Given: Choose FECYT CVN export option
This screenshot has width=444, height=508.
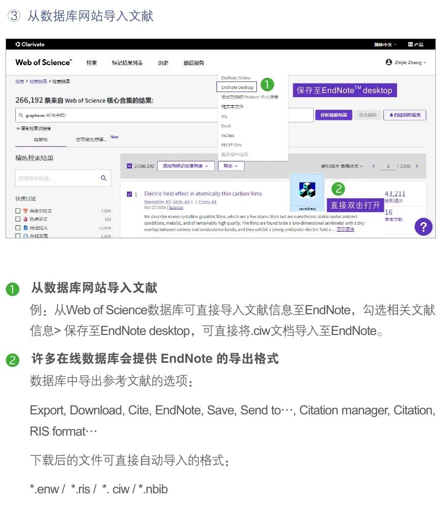Looking at the screenshot, I should pyautogui.click(x=231, y=145).
